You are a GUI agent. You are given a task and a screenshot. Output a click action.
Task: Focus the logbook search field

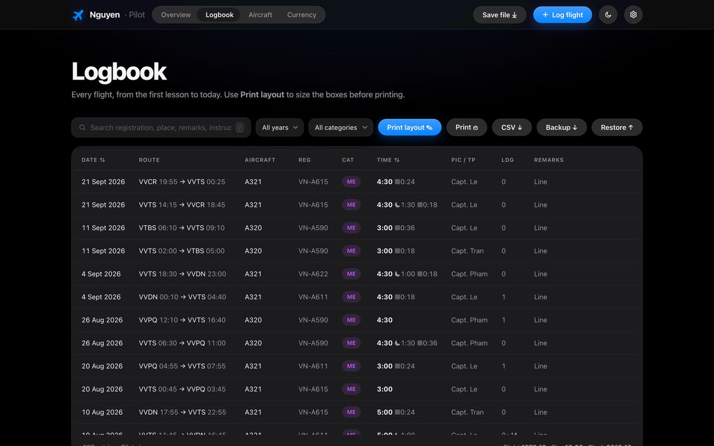click(161, 127)
